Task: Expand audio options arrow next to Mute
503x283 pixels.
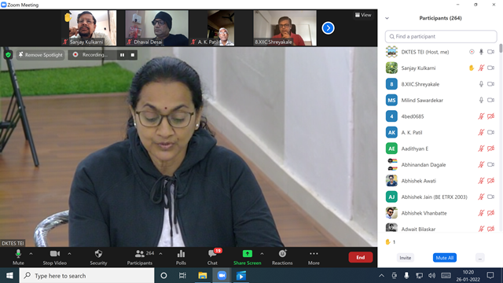Action: click(31, 254)
